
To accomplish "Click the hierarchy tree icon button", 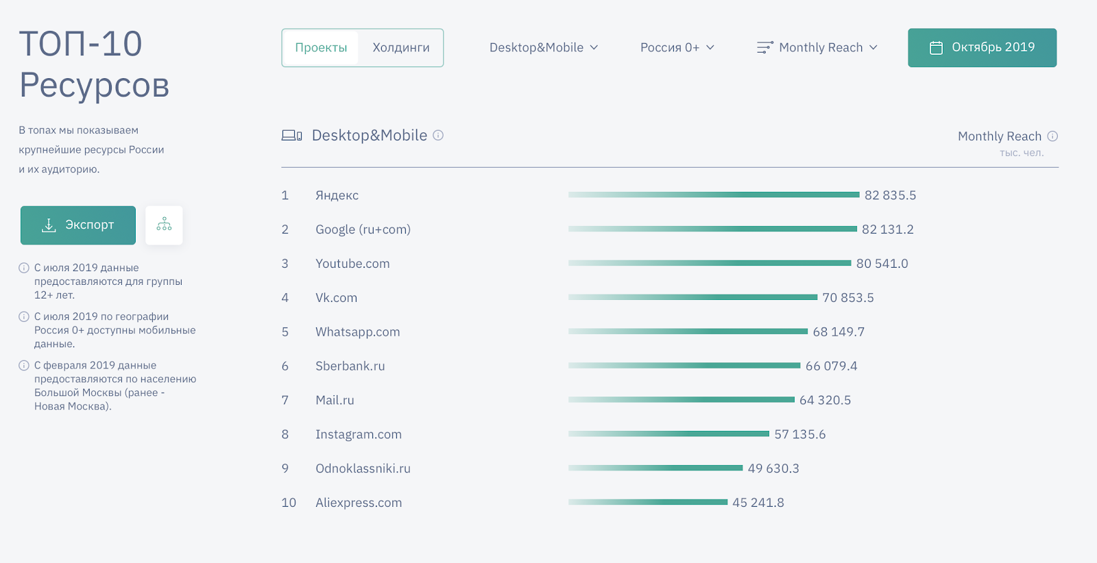I will [x=164, y=225].
